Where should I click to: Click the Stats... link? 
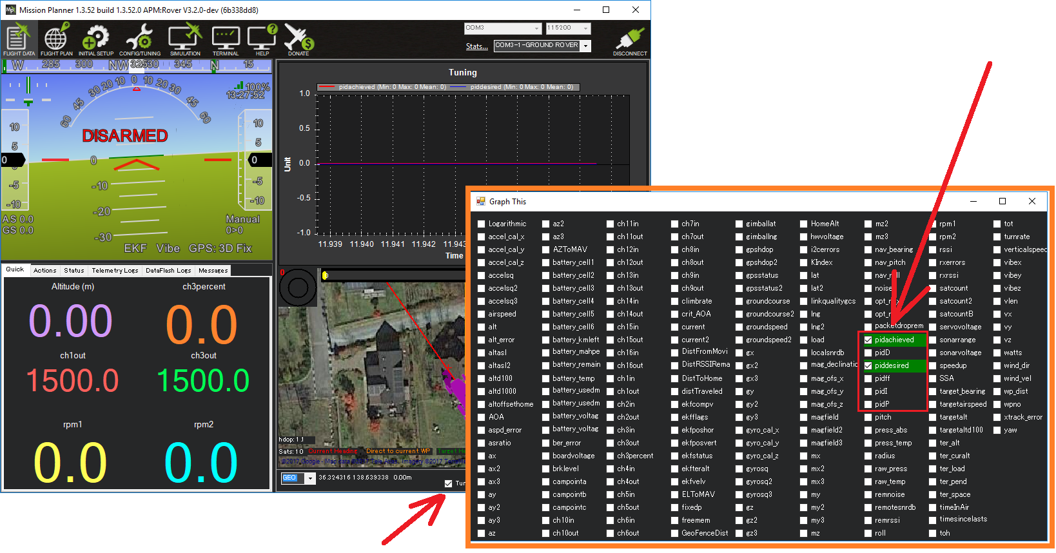point(476,46)
